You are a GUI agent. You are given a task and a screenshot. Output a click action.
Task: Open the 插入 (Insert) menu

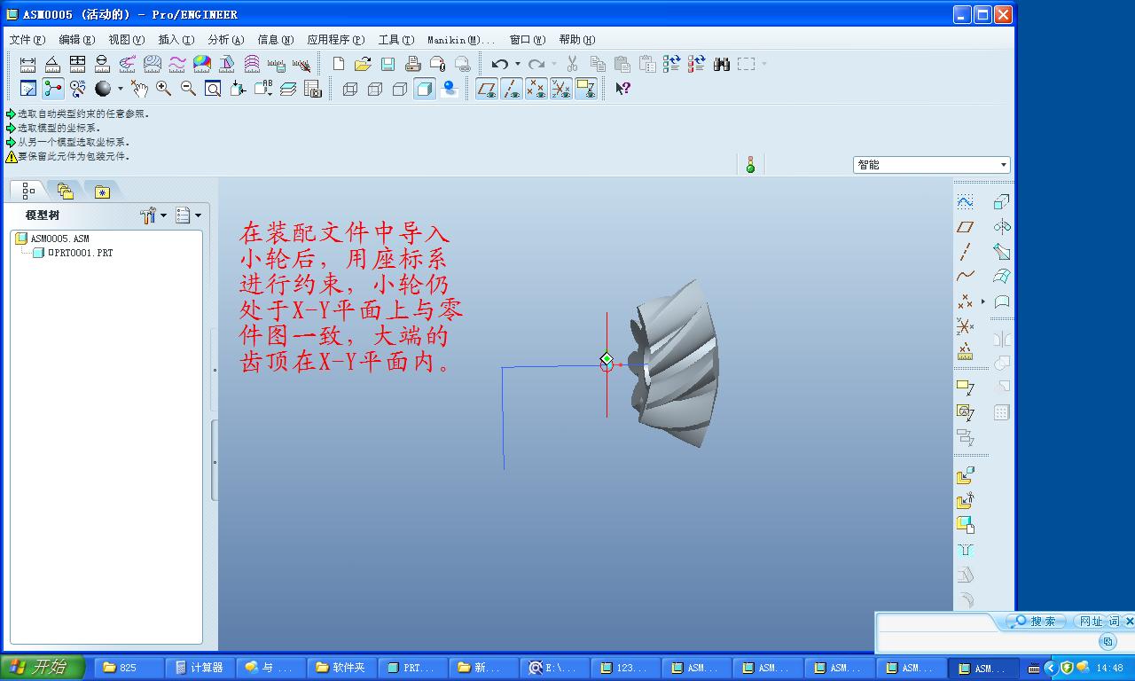pyautogui.click(x=176, y=40)
